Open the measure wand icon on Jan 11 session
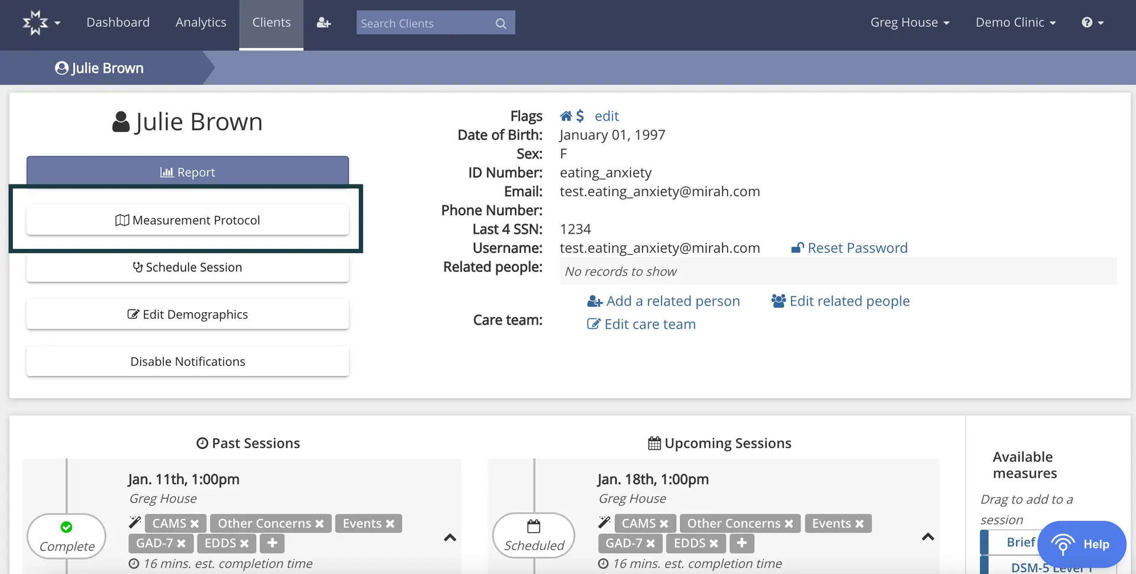The height and width of the screenshot is (574, 1136). (x=134, y=522)
